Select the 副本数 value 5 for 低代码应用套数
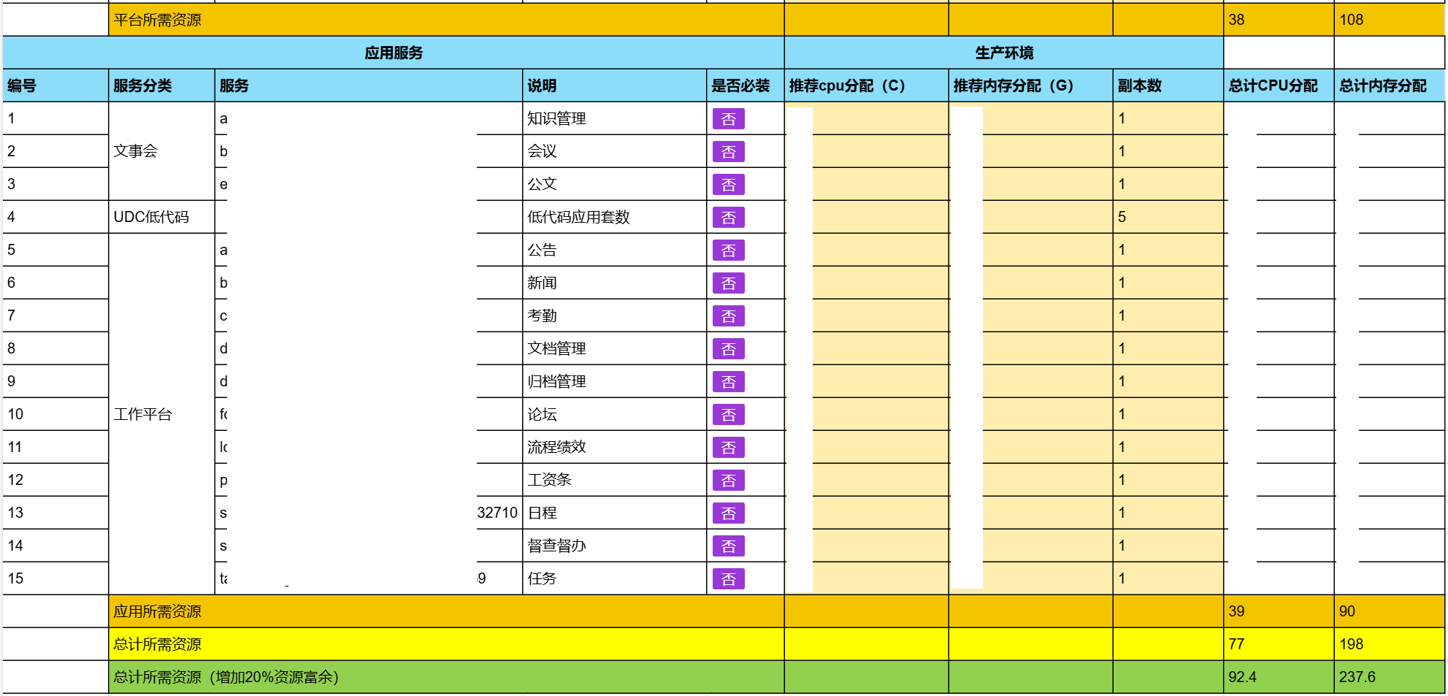Screen dimensions: 1448x696 point(1168,217)
